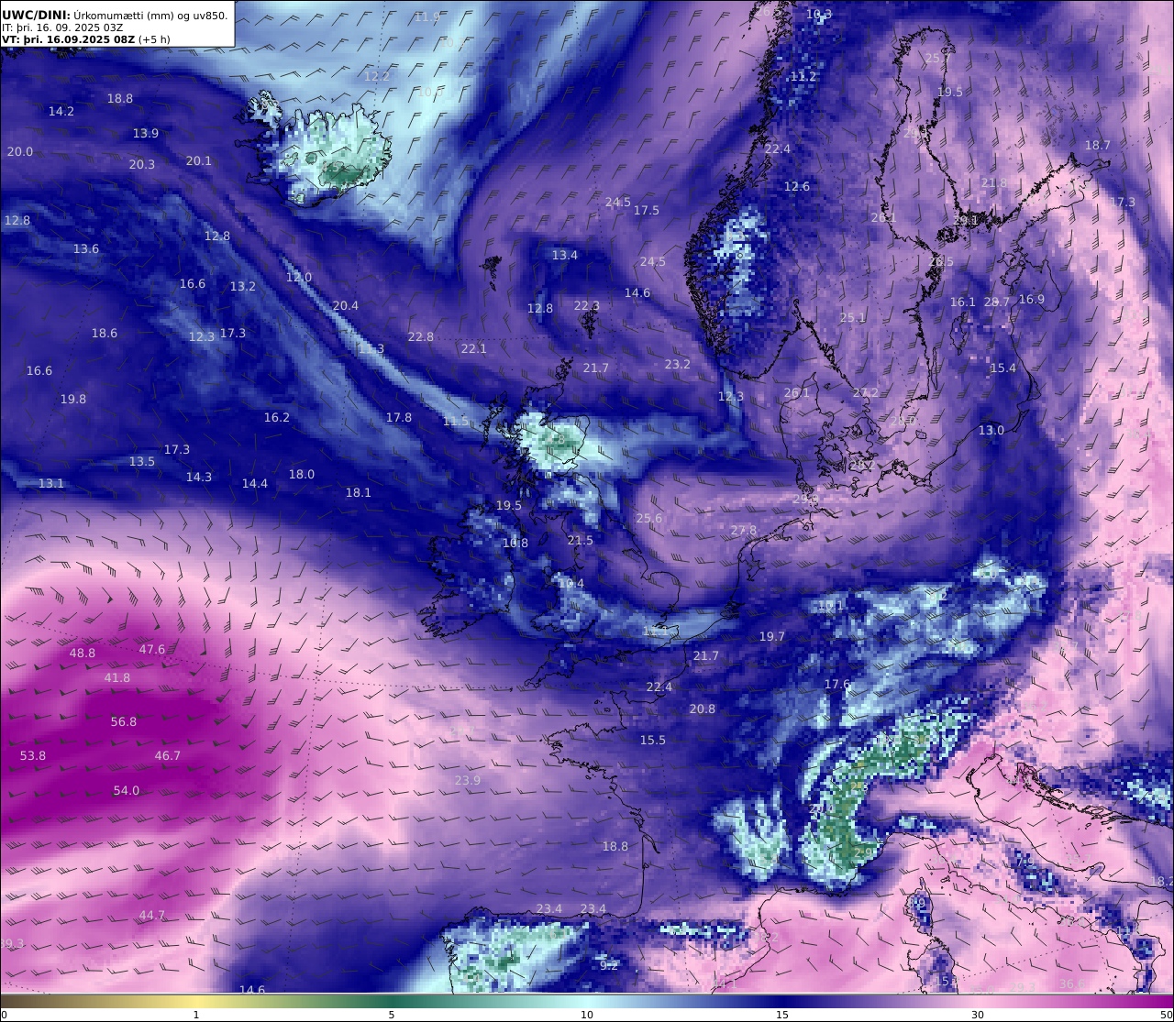Viewport: 1174px width, 1022px height.
Task: Select the 13.0 value label
Action: [x=991, y=431]
